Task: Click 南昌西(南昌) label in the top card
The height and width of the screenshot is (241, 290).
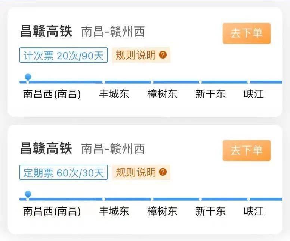Action: tap(52, 94)
